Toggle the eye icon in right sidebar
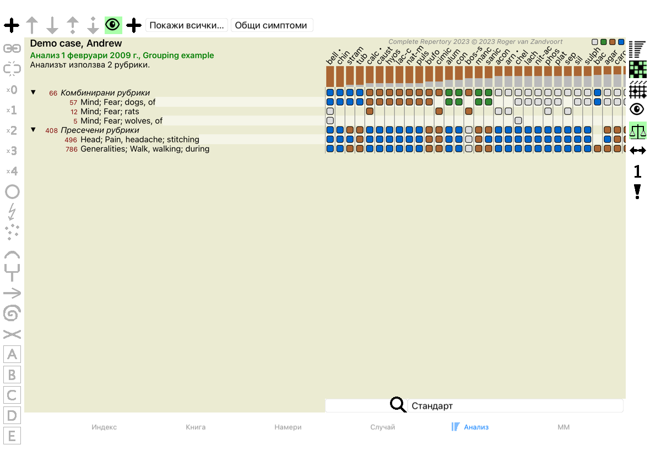 click(637, 109)
